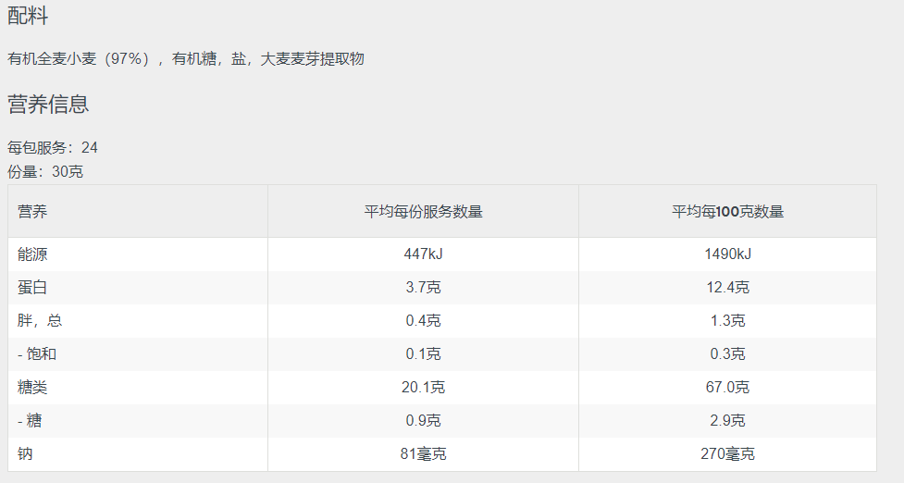Image resolution: width=904 pixels, height=483 pixels.
Task: Select the 胖, 总 row label
Action: [40, 321]
